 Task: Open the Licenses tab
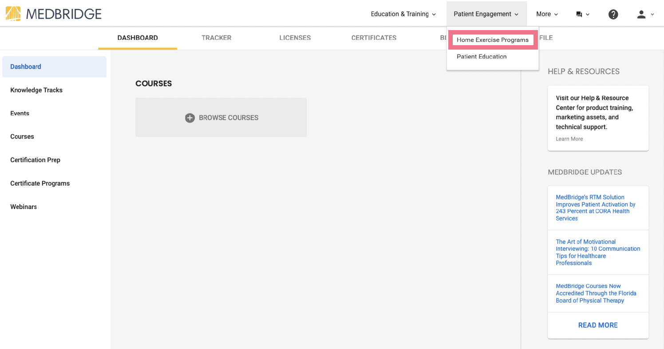click(x=295, y=38)
